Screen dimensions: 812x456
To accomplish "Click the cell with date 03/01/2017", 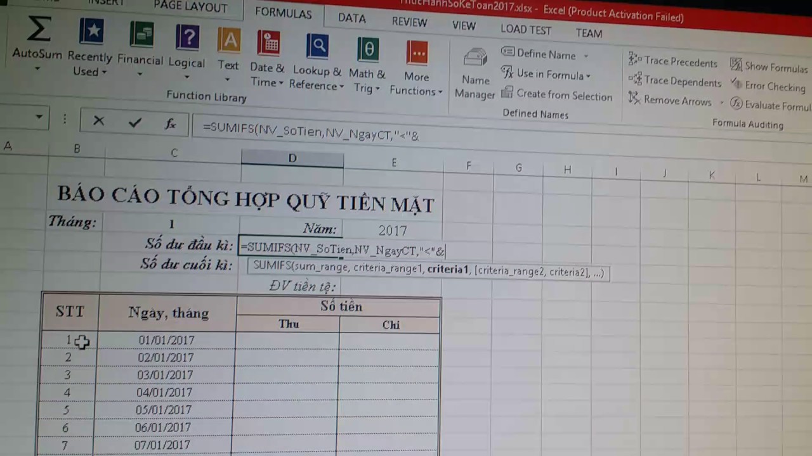I will (x=164, y=375).
